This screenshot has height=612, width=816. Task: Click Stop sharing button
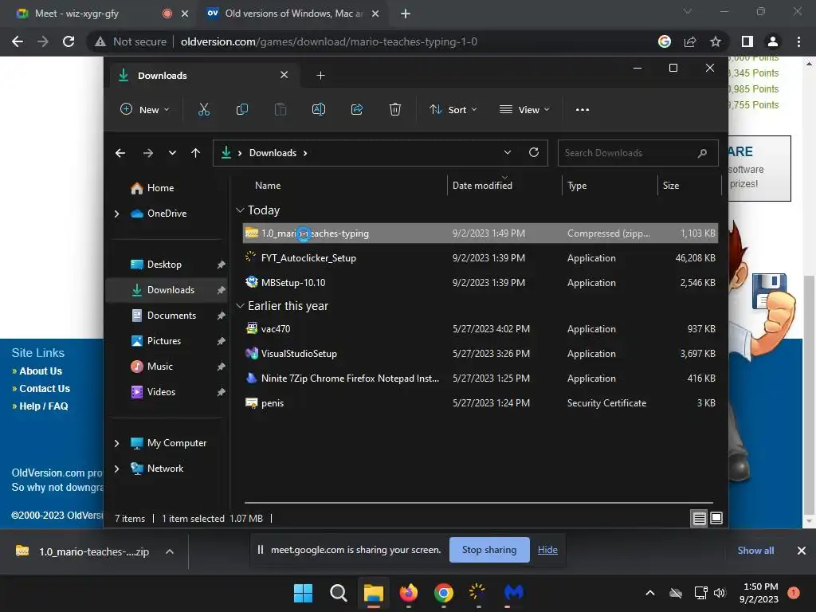pos(489,550)
